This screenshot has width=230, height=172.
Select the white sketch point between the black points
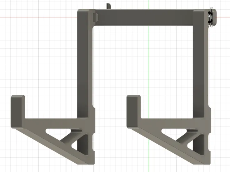(209, 16)
